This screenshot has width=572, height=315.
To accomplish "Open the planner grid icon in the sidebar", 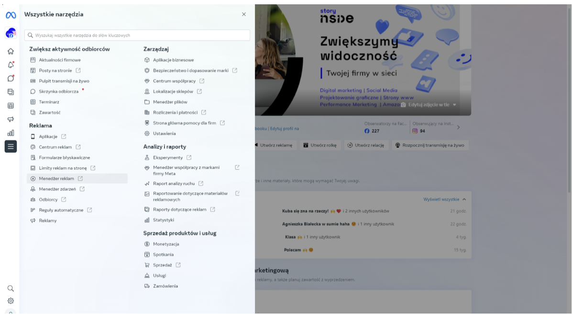I will pyautogui.click(x=11, y=105).
